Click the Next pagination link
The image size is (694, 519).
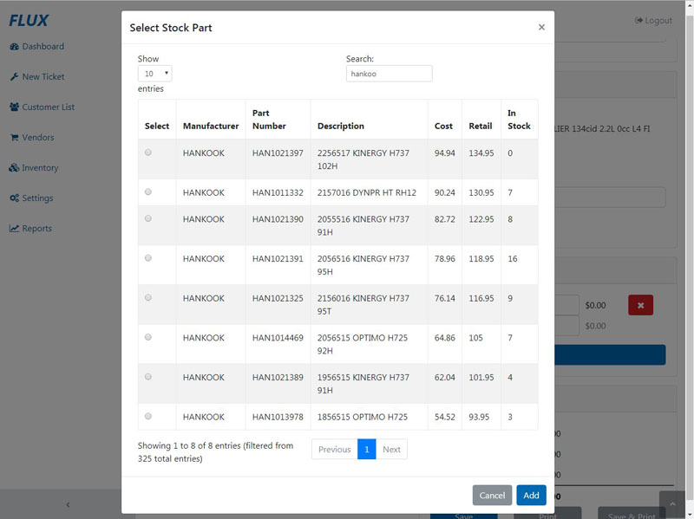point(391,449)
